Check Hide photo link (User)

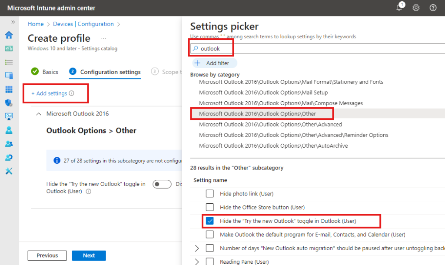coord(210,193)
